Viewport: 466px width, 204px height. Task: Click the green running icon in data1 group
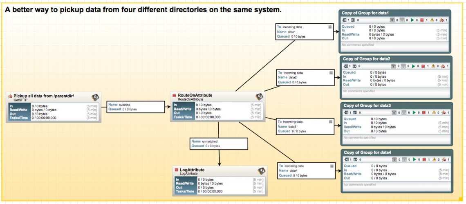click(412, 20)
